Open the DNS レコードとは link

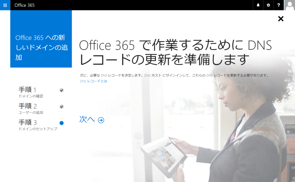click(94, 81)
